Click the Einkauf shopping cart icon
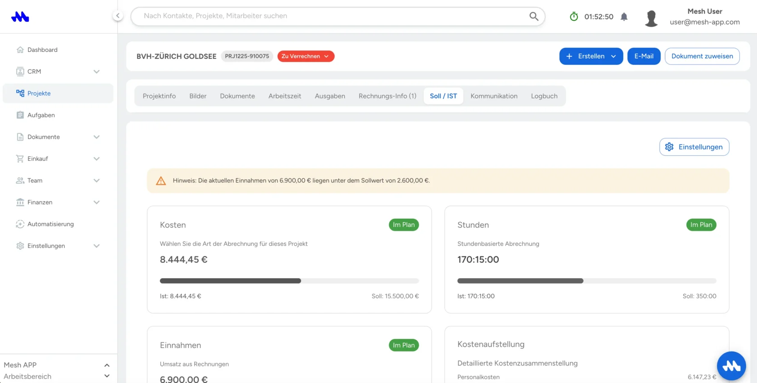Screen dimensions: 757x383 20,159
